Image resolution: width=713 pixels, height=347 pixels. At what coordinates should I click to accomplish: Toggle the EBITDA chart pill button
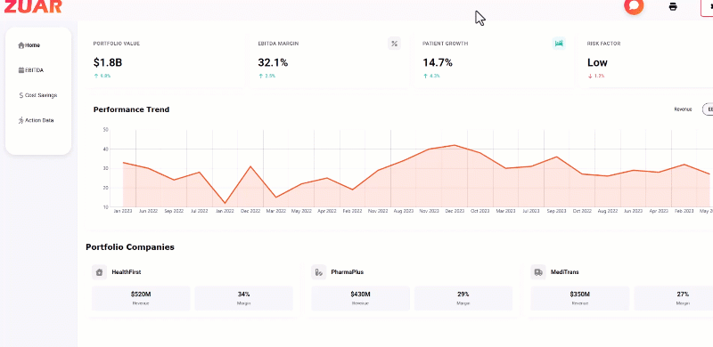[708, 109]
